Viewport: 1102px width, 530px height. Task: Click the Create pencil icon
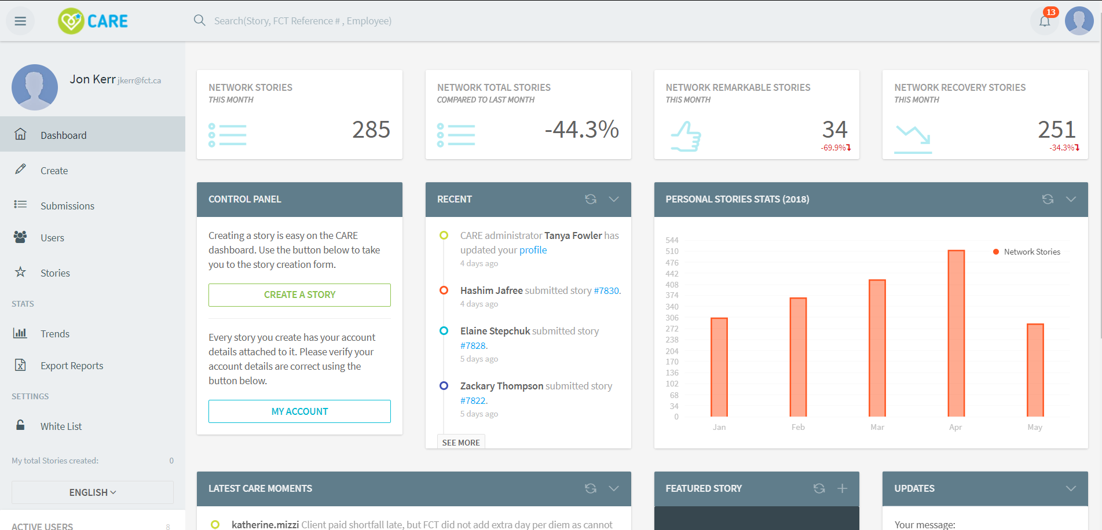[20, 169]
